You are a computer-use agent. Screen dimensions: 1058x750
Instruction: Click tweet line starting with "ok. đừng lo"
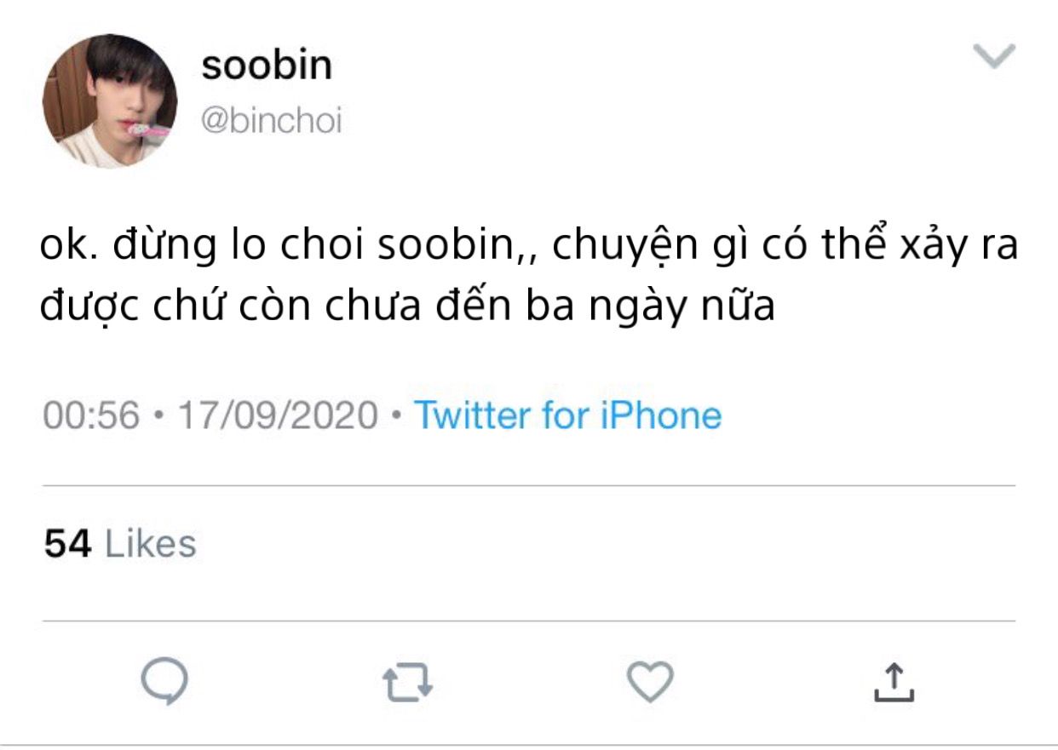pyautogui.click(x=528, y=246)
